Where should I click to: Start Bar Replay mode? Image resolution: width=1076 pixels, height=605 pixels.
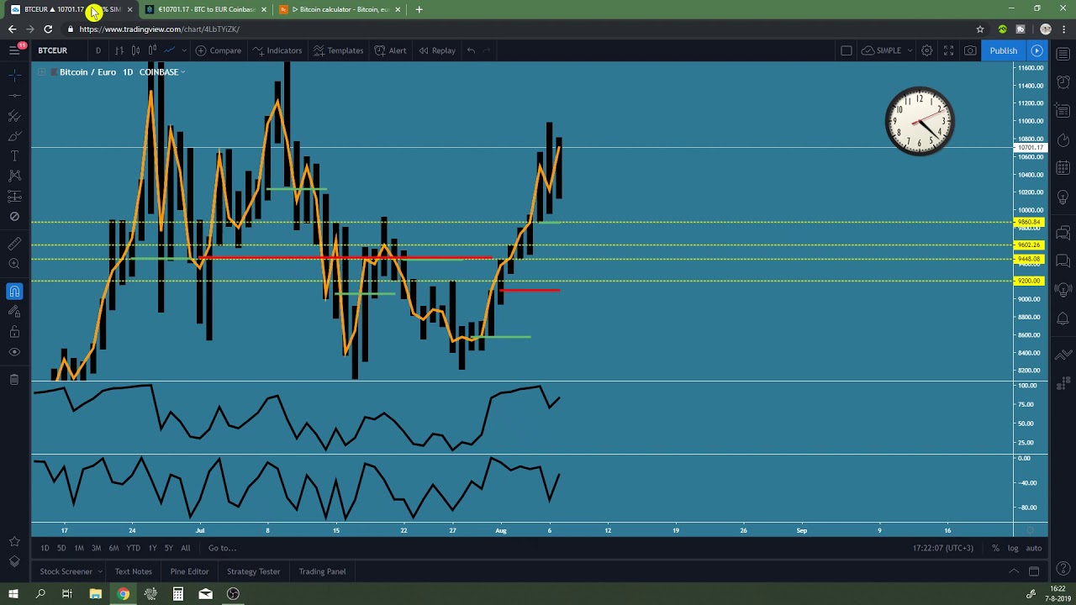coord(437,50)
